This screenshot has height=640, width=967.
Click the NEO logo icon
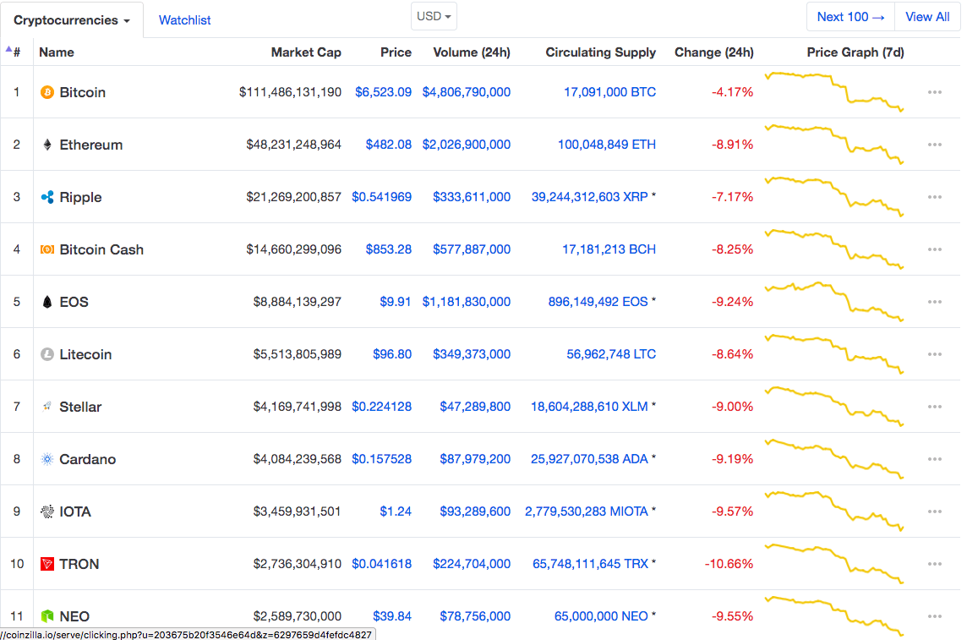(x=46, y=616)
